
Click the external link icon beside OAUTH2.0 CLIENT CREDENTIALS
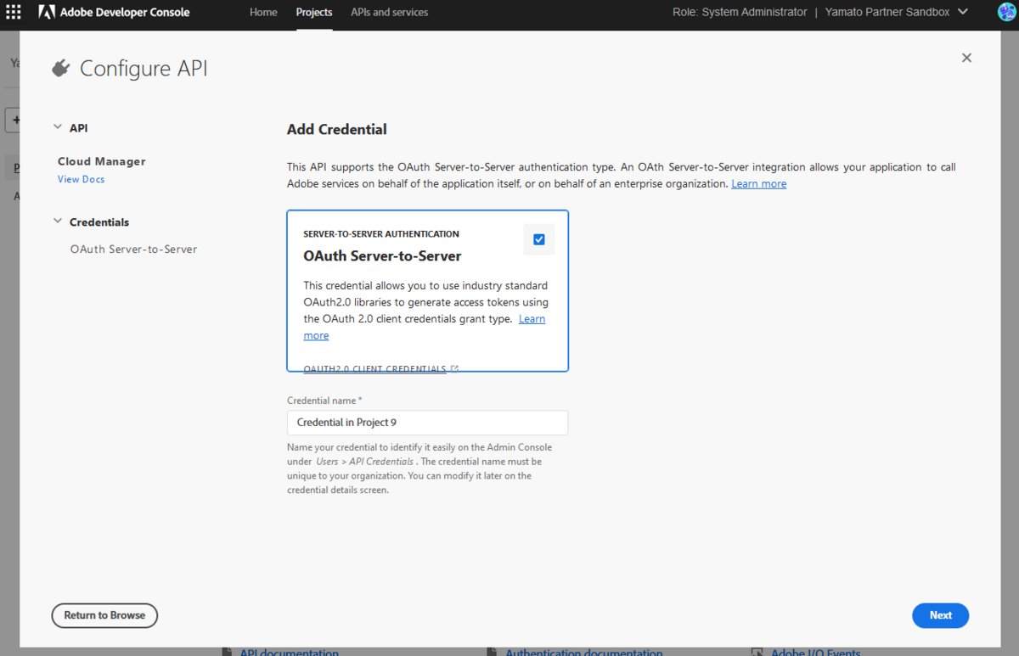[x=454, y=367]
